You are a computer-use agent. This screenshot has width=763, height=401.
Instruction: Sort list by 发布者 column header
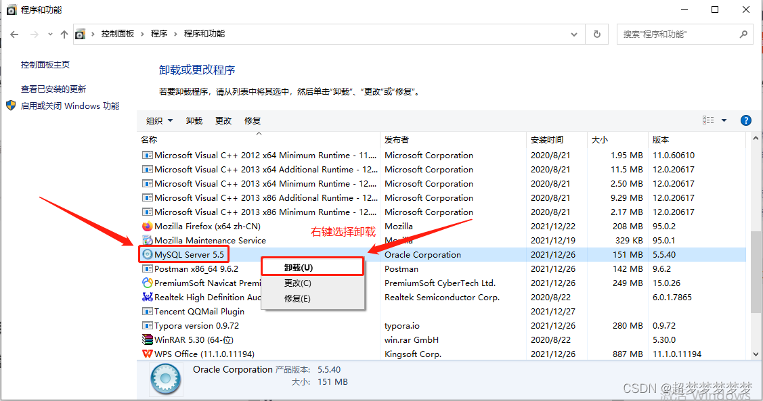pyautogui.click(x=453, y=139)
